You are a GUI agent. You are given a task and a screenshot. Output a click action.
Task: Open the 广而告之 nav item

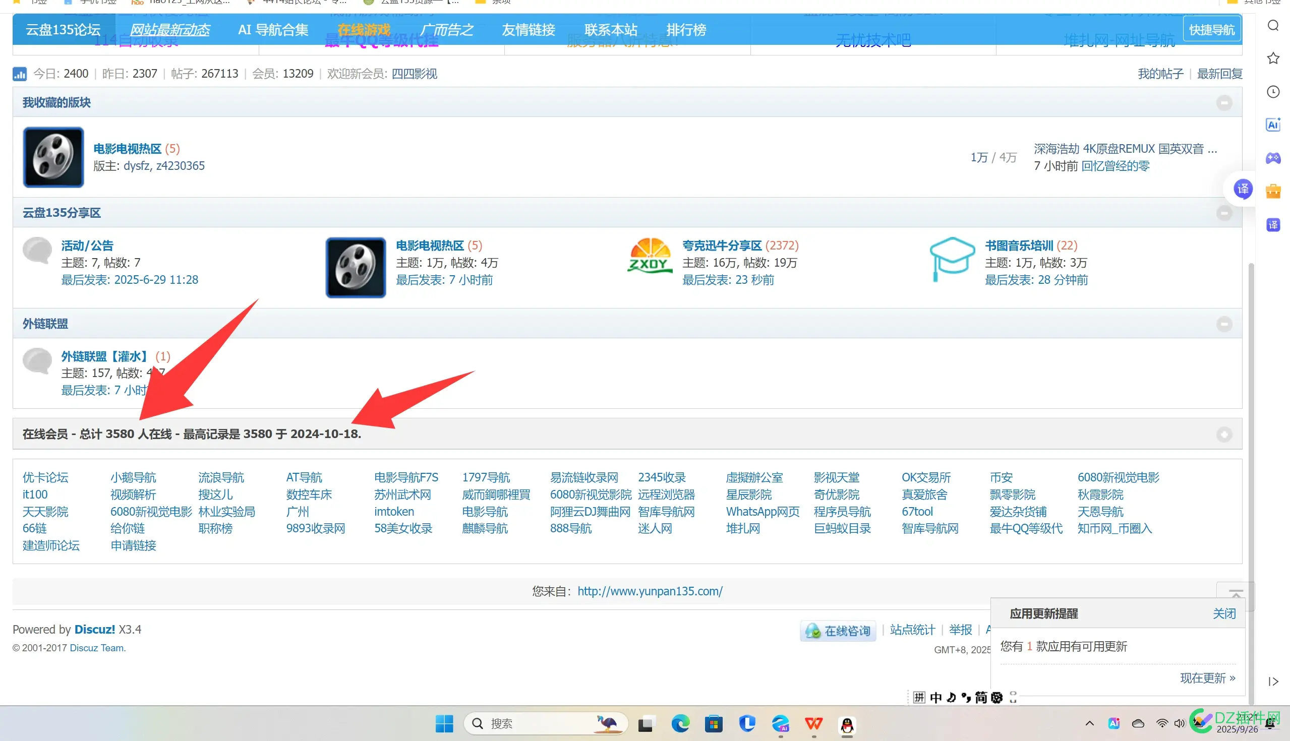click(x=446, y=30)
